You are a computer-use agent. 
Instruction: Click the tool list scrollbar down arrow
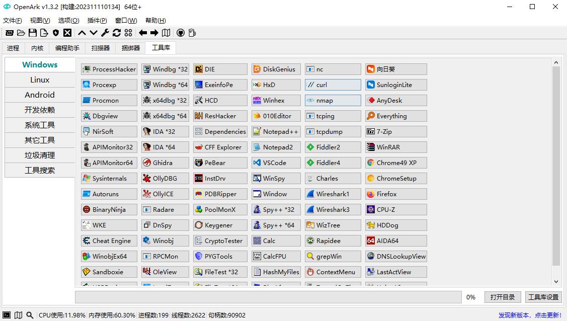click(x=556, y=282)
